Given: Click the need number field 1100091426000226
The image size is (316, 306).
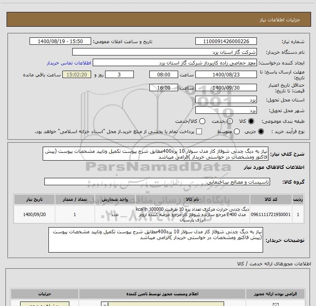Looking at the screenshot, I should coord(226,41).
